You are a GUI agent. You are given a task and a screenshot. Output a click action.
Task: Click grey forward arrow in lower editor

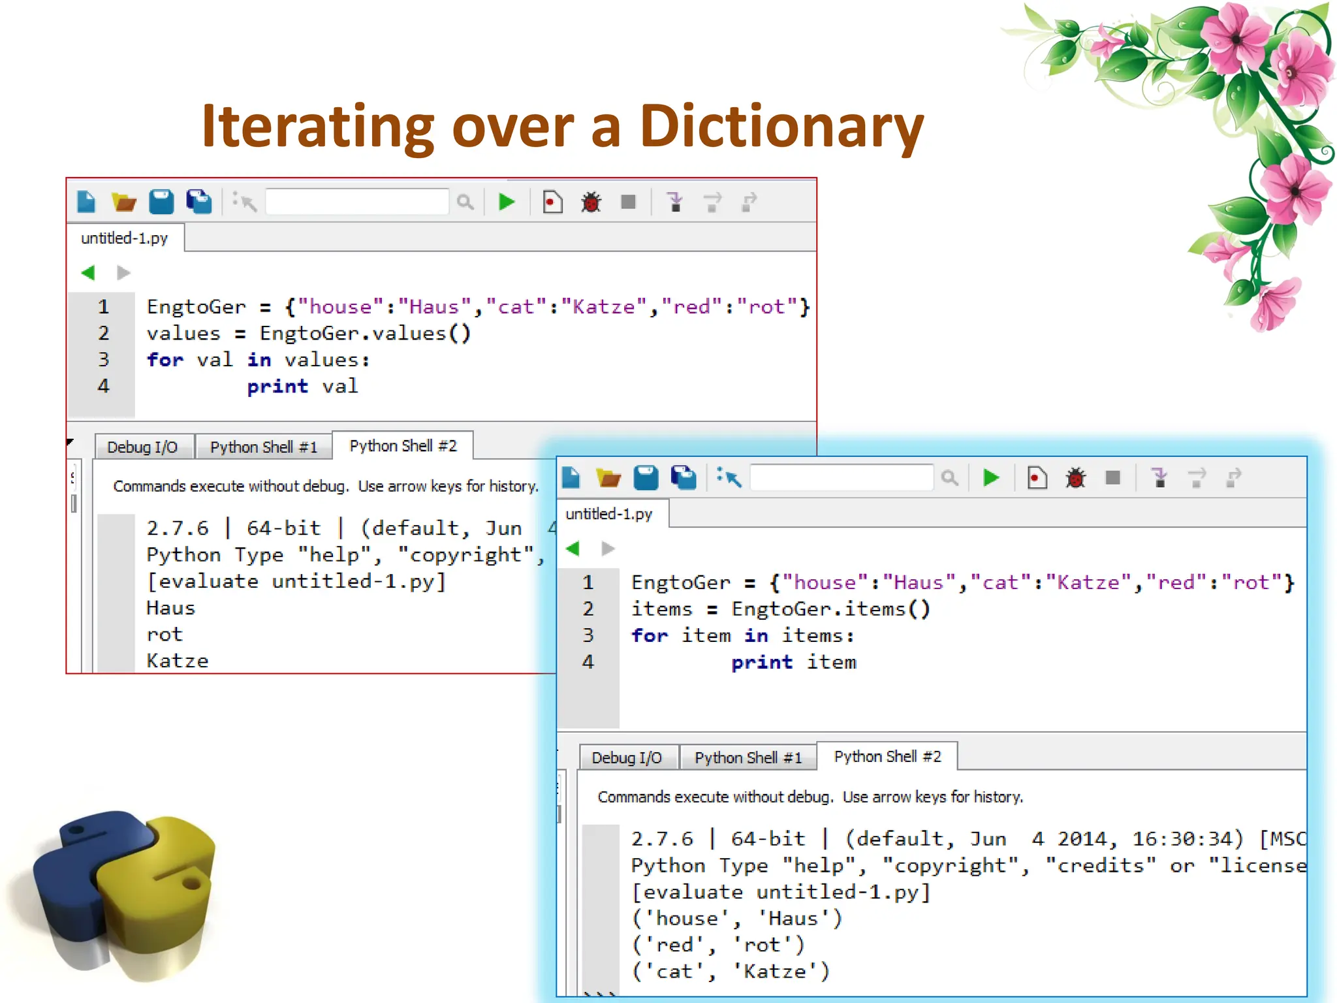click(608, 549)
